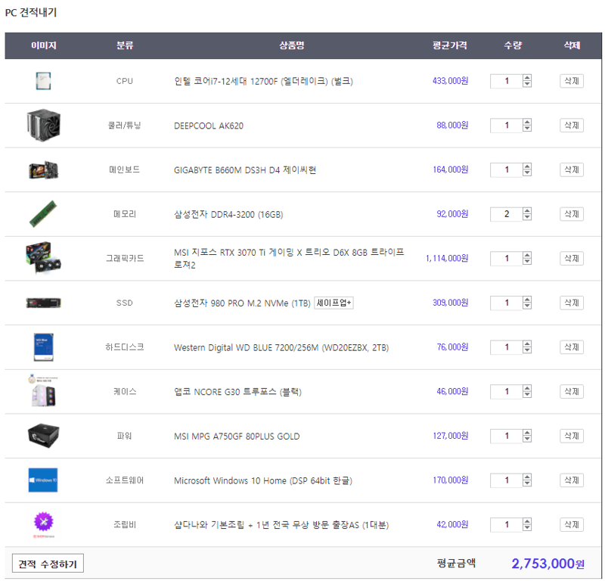Viewport: 605px width, 581px height.
Task: Open the Intel Core i7 12700F product name
Action: pos(263,81)
